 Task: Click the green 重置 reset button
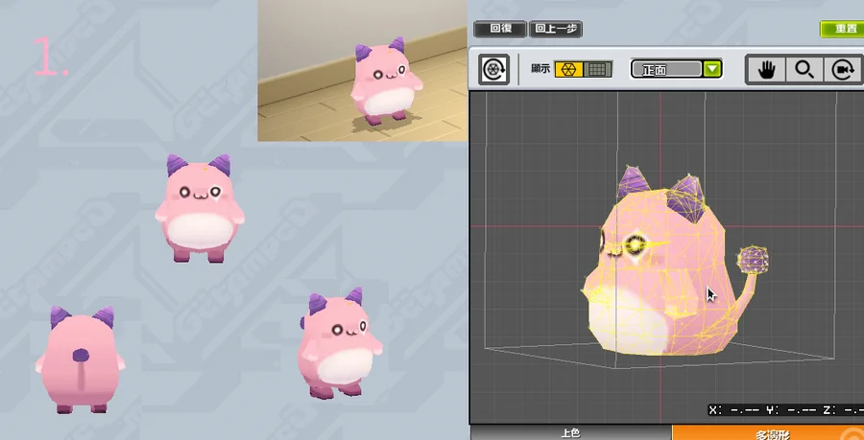842,29
